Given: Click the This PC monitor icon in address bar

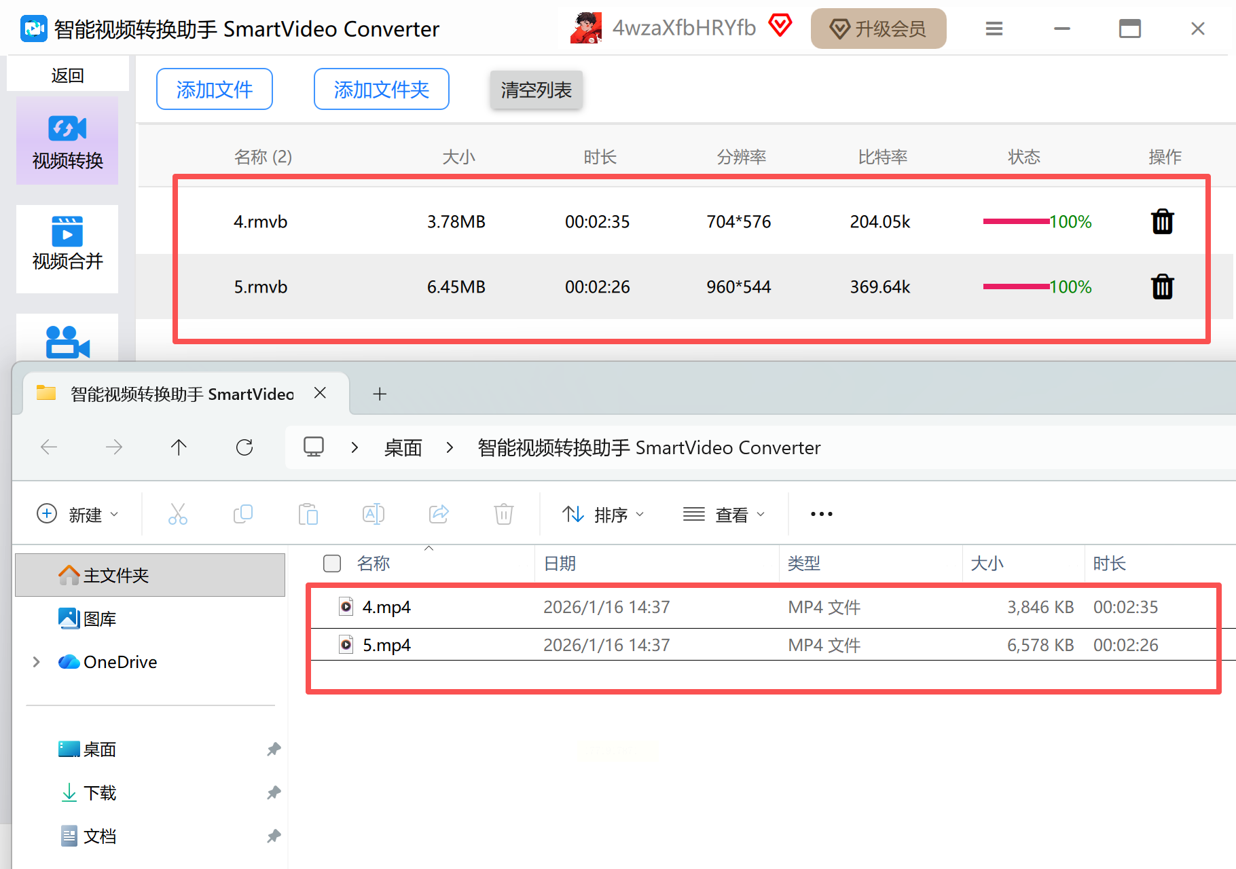Looking at the screenshot, I should [314, 447].
